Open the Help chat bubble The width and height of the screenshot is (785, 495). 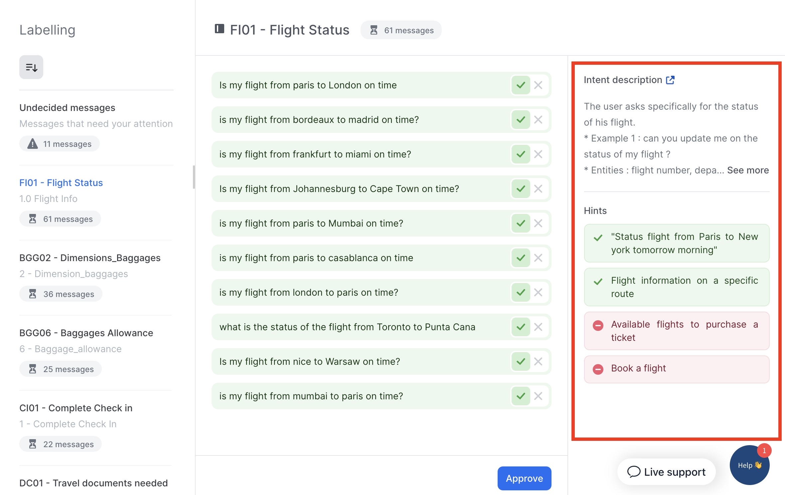(749, 465)
